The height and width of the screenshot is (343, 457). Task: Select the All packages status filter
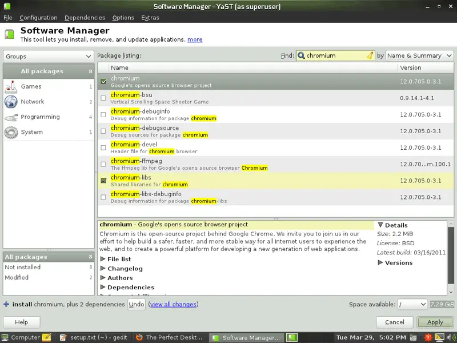[x=49, y=257]
